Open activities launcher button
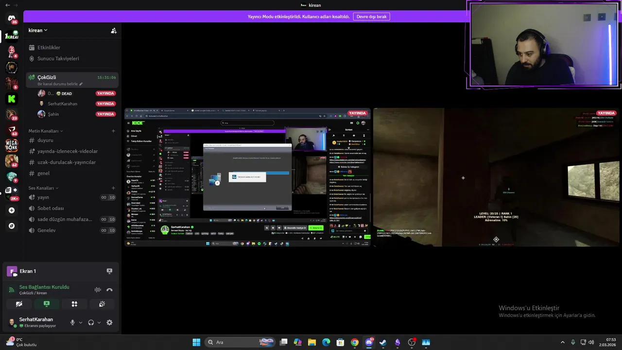 pyautogui.click(x=74, y=304)
